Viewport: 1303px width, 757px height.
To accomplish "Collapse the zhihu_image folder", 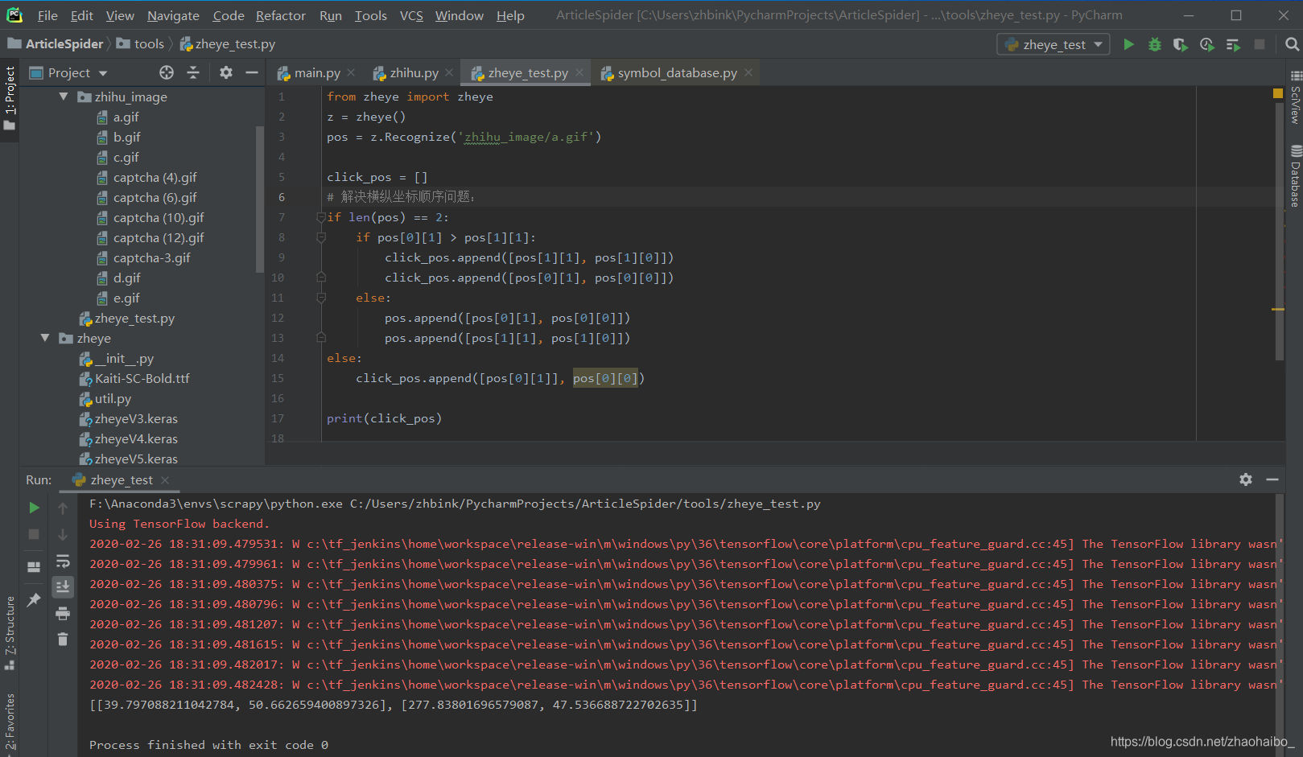I will pyautogui.click(x=64, y=97).
